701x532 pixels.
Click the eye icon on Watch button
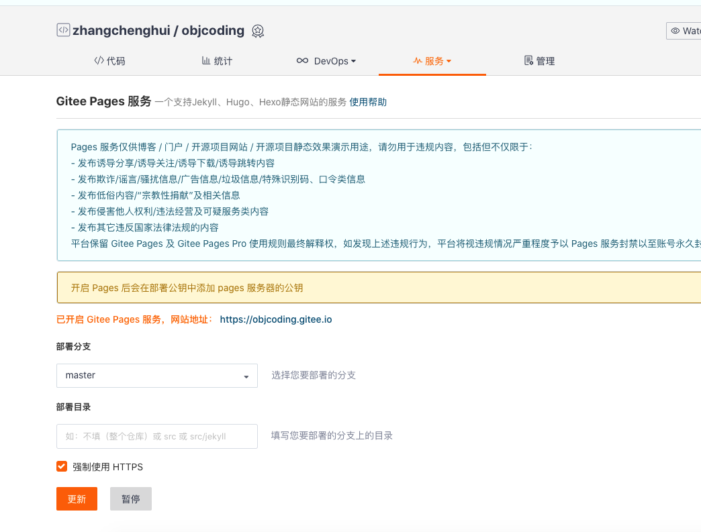coord(675,31)
